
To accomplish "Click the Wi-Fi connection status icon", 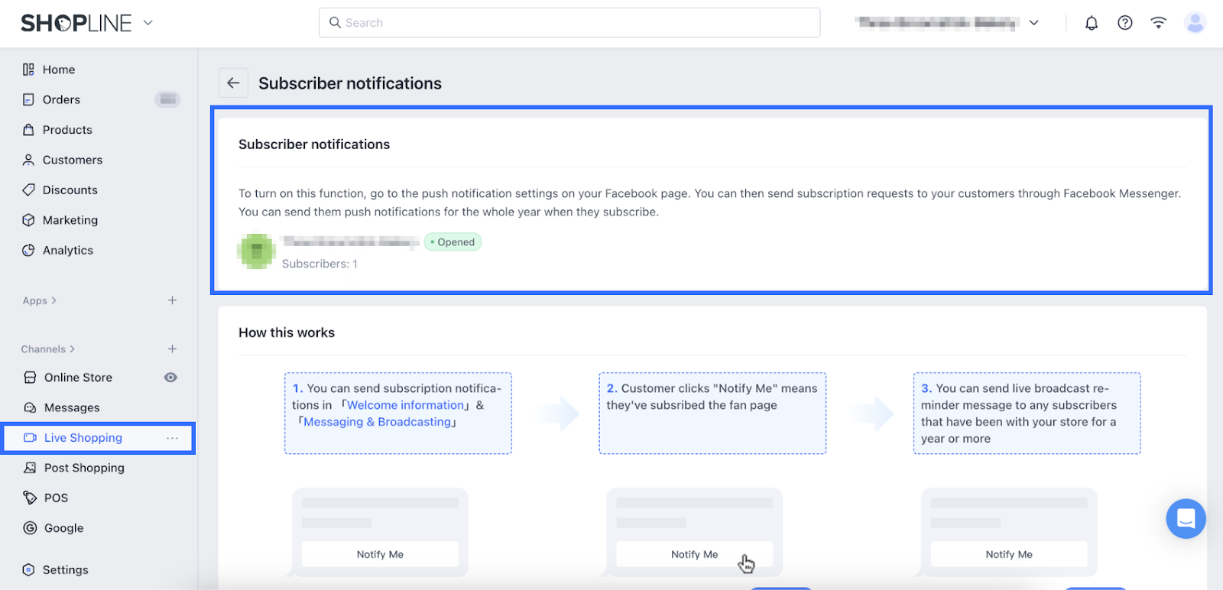I will pos(1159,23).
